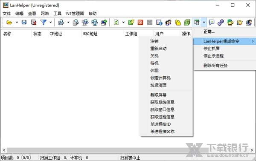
Task: Click the delete icon with red X
Action: [33, 22]
